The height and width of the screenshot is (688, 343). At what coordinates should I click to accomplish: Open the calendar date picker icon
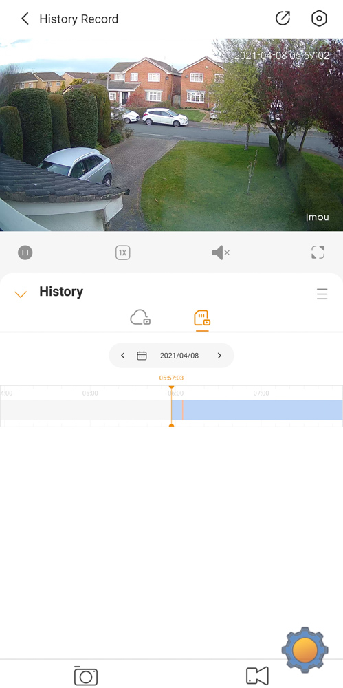(x=142, y=356)
